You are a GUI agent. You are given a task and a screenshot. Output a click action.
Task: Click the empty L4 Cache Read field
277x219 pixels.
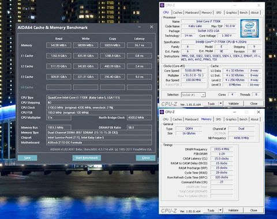tap(59, 88)
